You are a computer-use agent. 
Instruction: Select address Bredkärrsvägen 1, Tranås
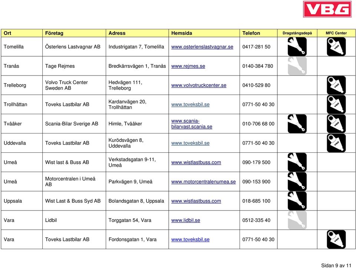click(x=137, y=66)
